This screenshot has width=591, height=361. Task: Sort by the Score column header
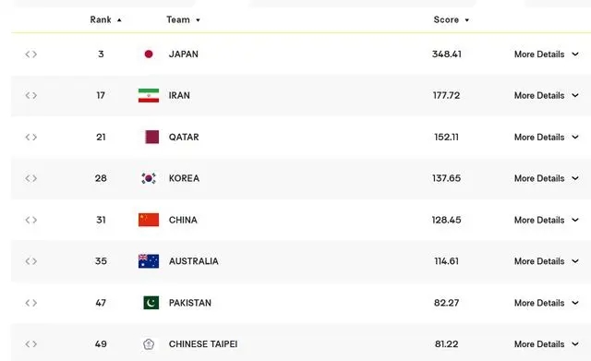tap(452, 19)
